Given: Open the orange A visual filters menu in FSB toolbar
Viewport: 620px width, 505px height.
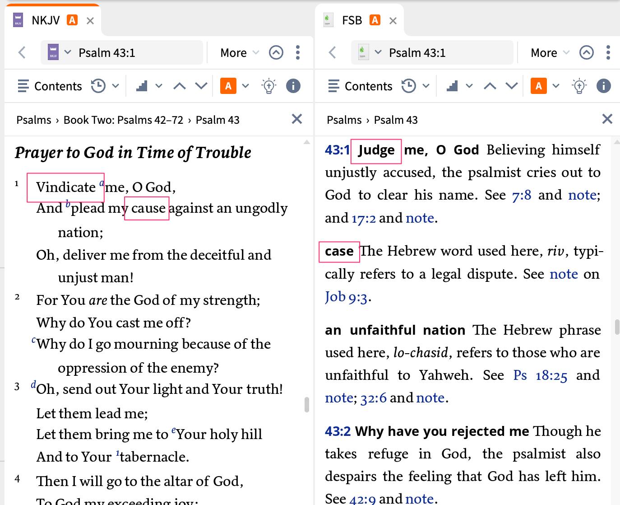Looking at the screenshot, I should coord(545,86).
